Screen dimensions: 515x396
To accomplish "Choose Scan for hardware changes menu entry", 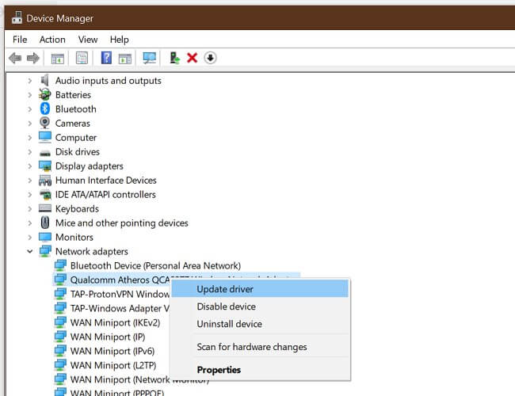I will click(x=260, y=347).
